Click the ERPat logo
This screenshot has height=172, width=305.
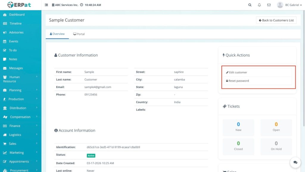(19, 5)
